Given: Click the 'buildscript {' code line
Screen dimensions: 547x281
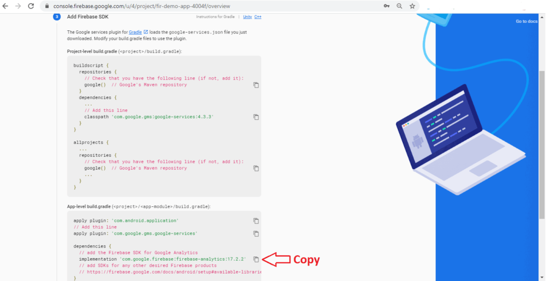Looking at the screenshot, I should pos(91,66).
